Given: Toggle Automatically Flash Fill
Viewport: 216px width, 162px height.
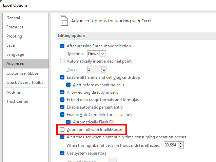Looking at the screenshot, I should tap(68, 122).
